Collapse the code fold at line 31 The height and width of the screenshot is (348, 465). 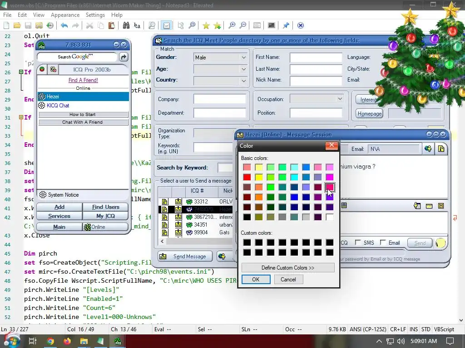21,117
